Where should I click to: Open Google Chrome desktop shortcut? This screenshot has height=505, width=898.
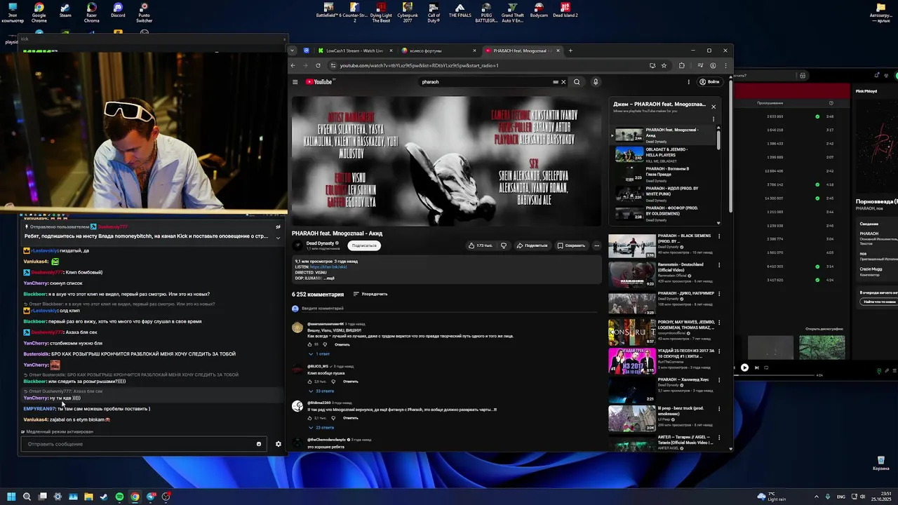(39, 12)
